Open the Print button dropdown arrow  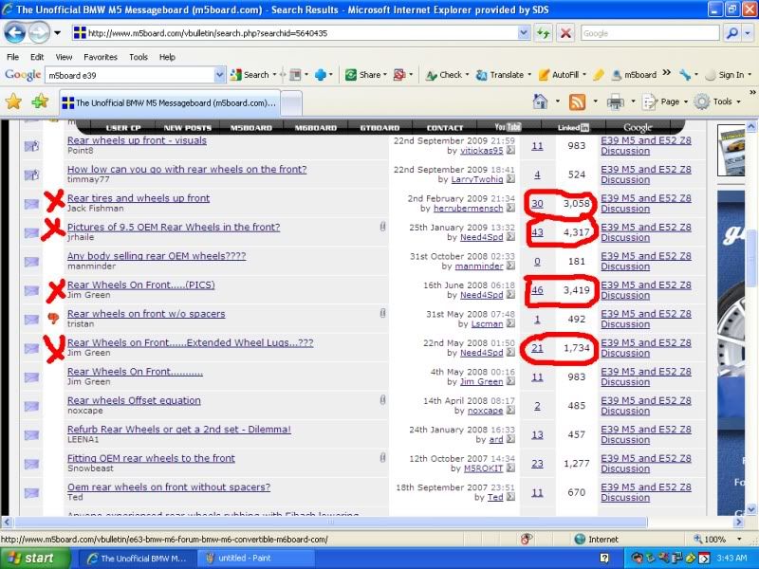[633, 102]
